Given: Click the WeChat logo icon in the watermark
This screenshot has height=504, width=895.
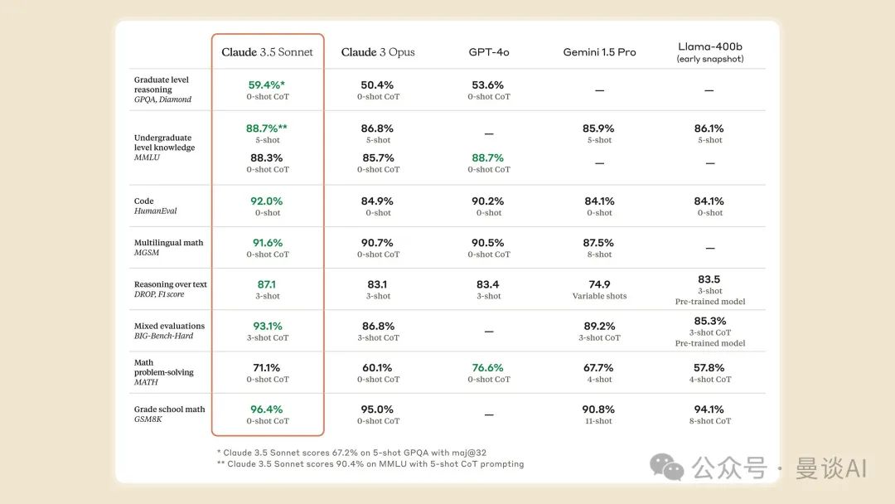Looking at the screenshot, I should point(667,467).
